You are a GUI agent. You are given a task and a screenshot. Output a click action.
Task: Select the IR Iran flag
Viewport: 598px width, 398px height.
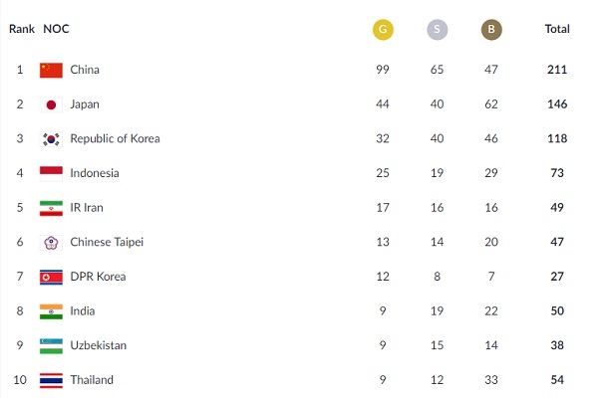tap(51, 208)
